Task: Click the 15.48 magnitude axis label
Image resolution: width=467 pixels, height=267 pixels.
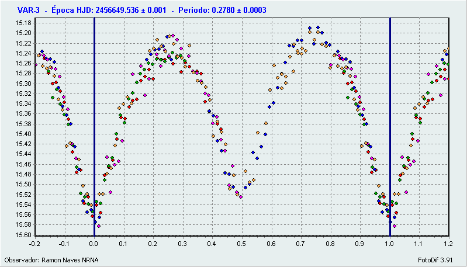Action: click(23, 174)
